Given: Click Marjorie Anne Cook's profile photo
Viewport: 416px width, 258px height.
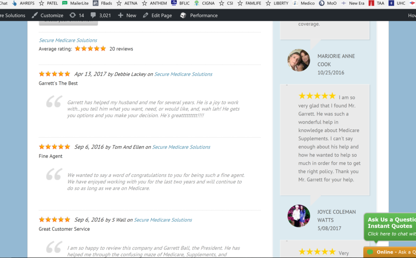Looking at the screenshot, I should click(299, 60).
